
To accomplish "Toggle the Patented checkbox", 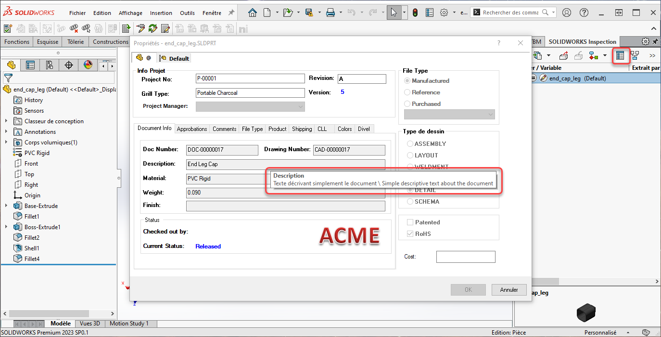I will click(410, 222).
